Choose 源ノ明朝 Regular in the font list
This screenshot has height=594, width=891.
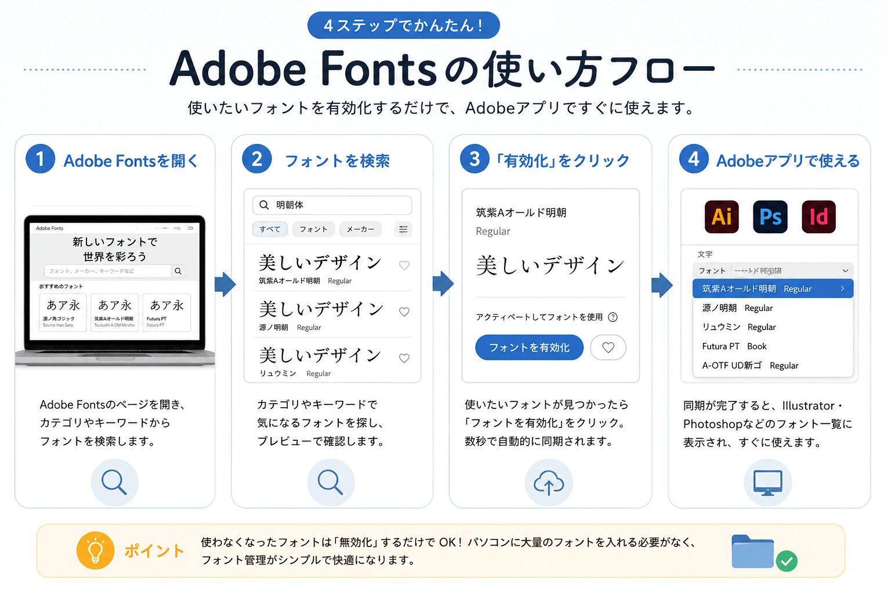773,308
